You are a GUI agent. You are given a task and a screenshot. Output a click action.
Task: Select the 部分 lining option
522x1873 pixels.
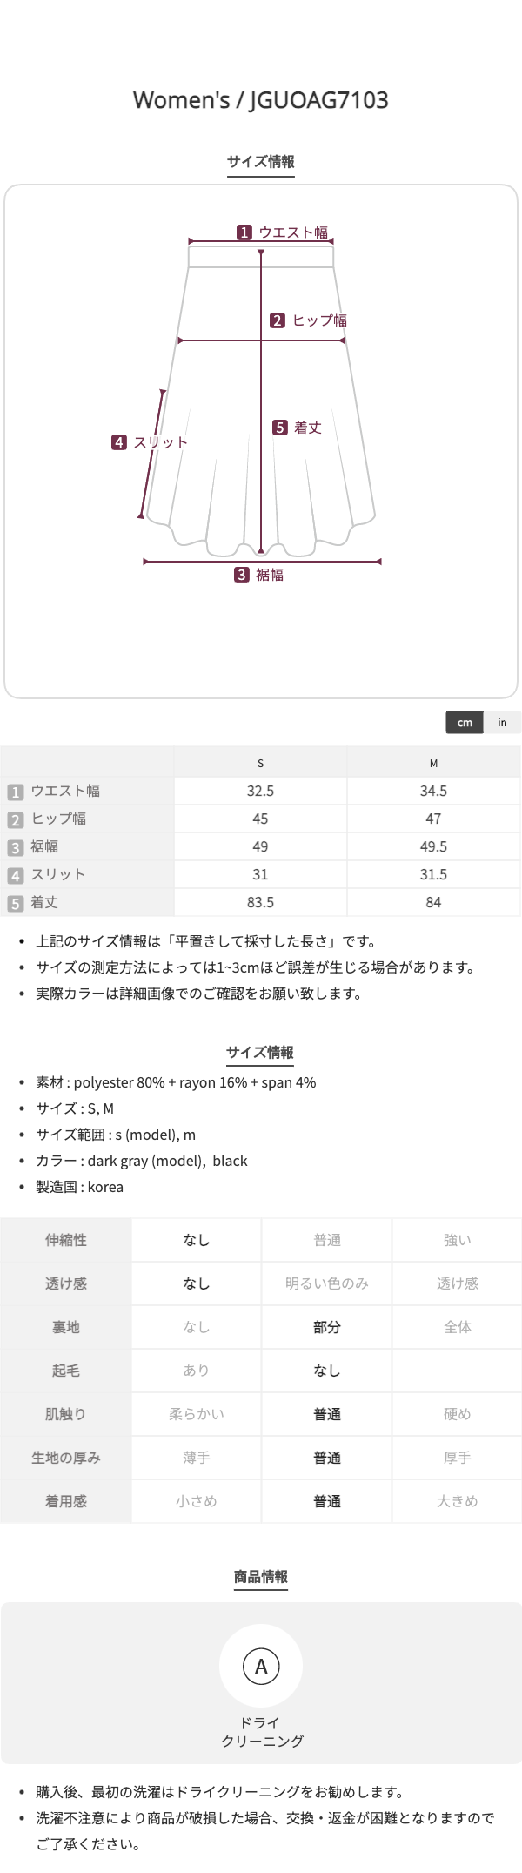(327, 1327)
